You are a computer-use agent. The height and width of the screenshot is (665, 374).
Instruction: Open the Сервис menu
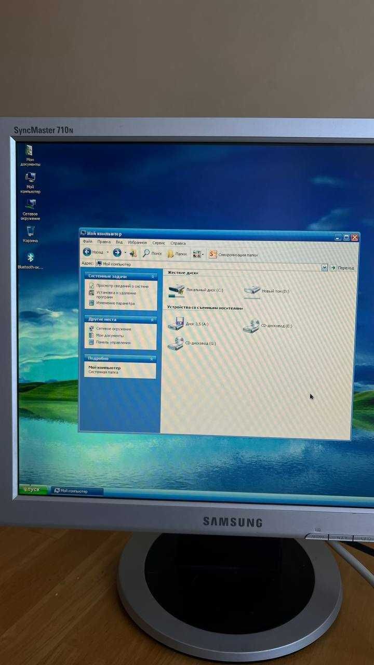click(x=159, y=243)
